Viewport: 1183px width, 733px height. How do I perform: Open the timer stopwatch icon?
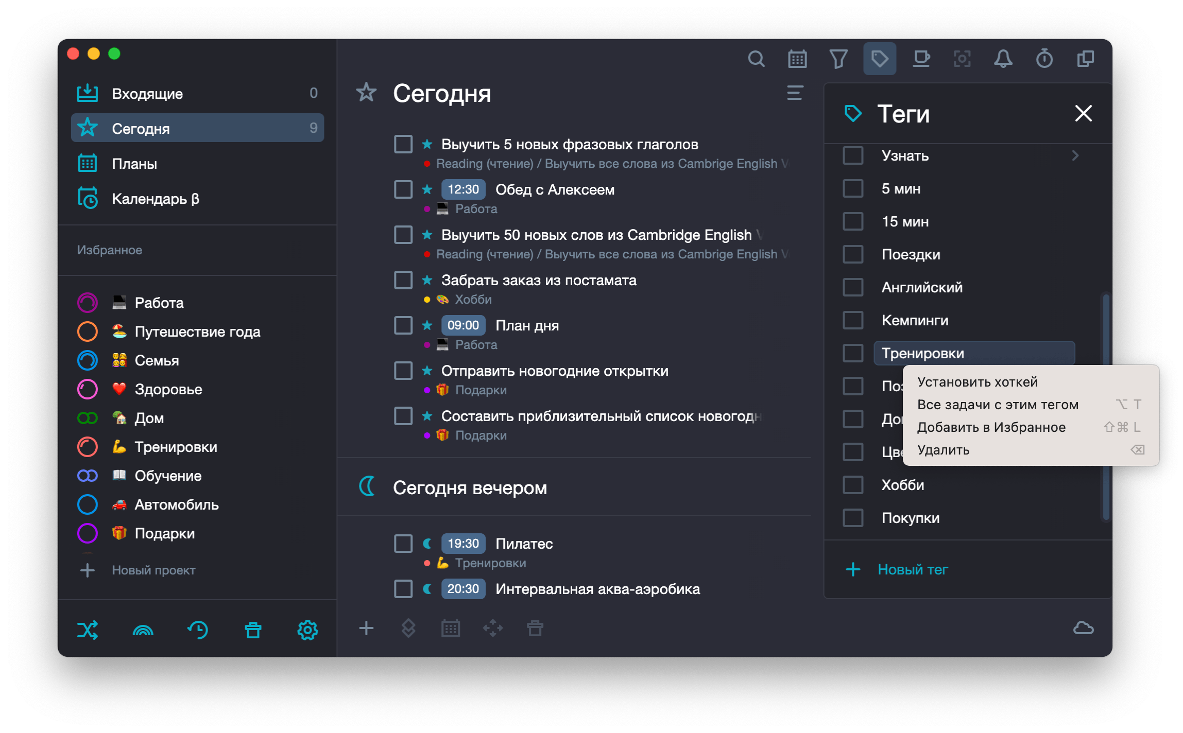click(x=1044, y=59)
